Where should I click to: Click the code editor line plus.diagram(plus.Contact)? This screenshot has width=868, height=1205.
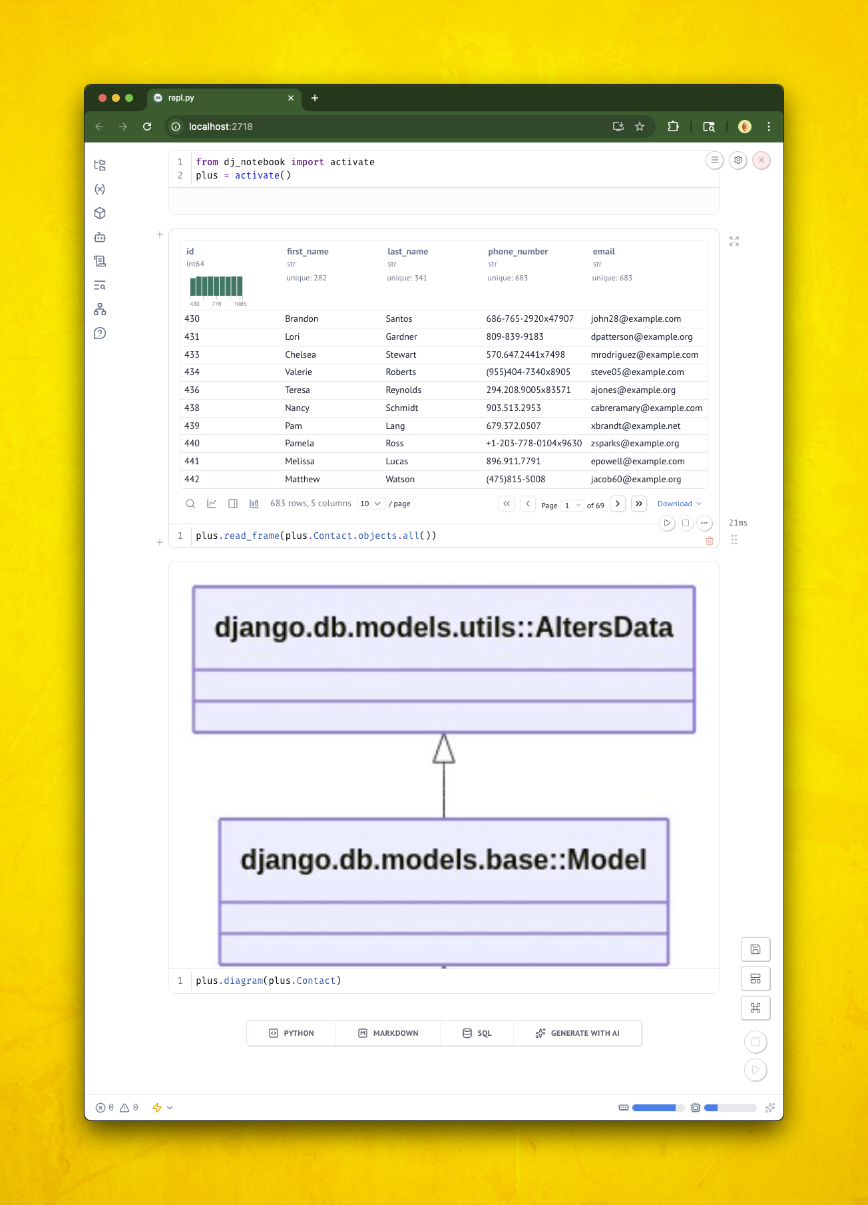point(268,981)
